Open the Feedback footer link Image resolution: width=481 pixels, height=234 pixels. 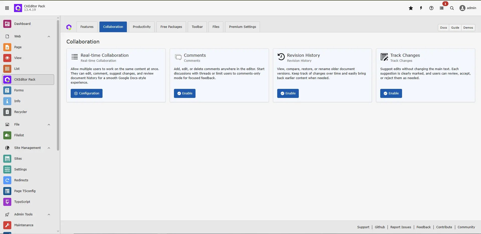point(424,227)
